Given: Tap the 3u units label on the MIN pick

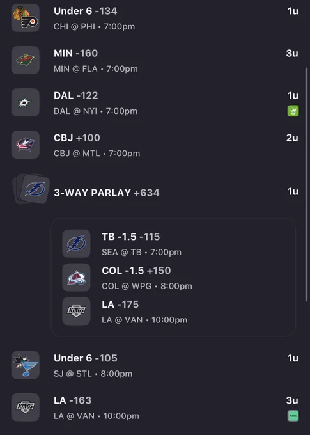Looking at the screenshot, I should coord(292,53).
